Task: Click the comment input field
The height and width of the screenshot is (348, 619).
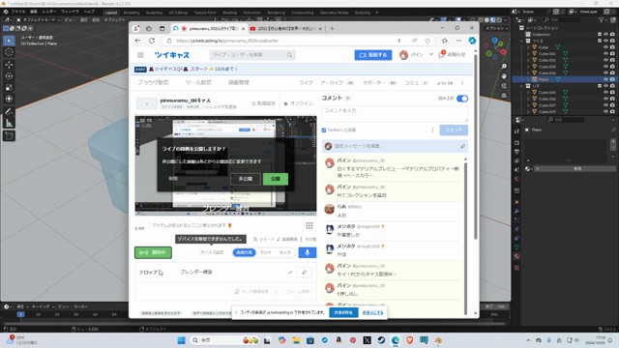Action: [x=395, y=114]
